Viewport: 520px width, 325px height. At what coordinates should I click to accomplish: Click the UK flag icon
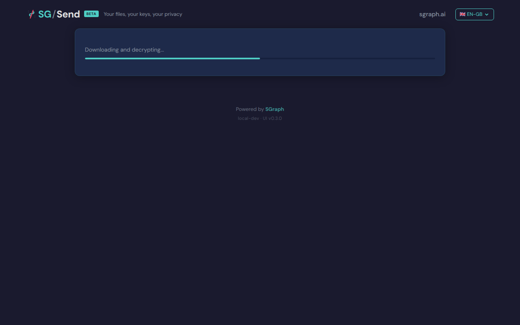(462, 14)
